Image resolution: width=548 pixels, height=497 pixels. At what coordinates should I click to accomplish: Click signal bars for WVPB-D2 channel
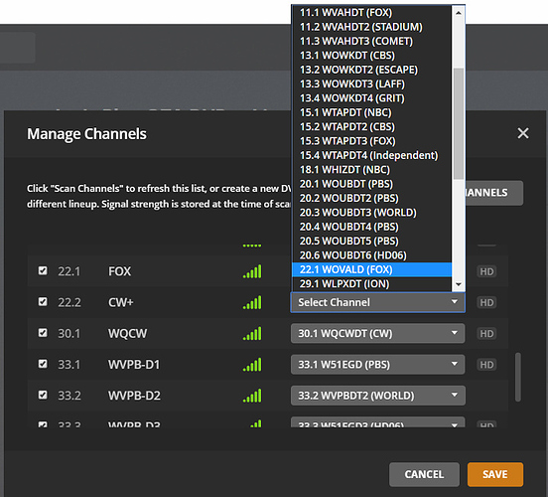coord(252,396)
